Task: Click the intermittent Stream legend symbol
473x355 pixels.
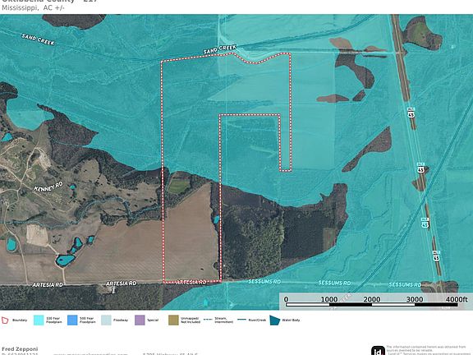Action: click(208, 320)
